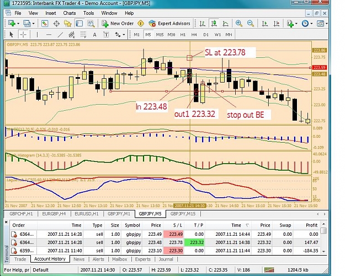Toggle the Terminal panel icon
The width and height of the screenshot is (345, 276).
79,24
